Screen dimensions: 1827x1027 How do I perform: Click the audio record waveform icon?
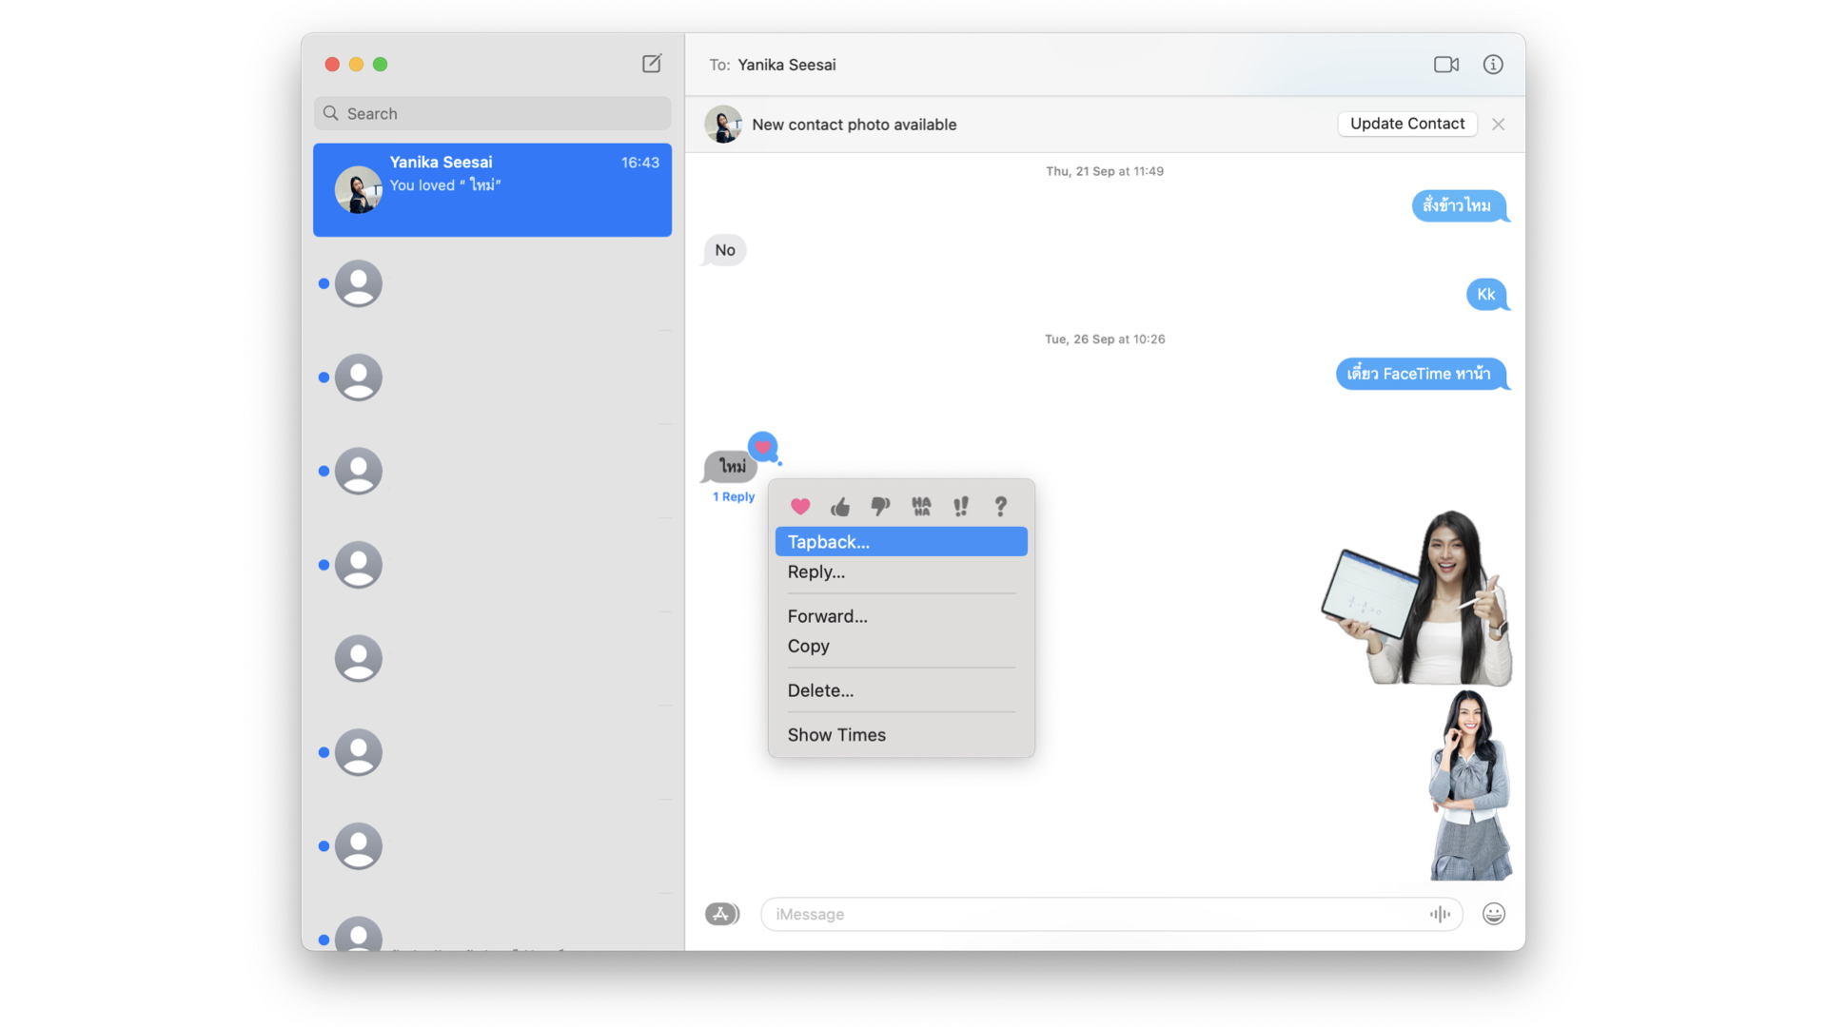[x=1439, y=914]
